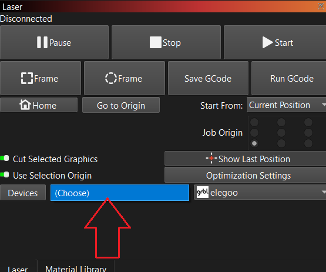Click the Devices button

[x=23, y=193]
